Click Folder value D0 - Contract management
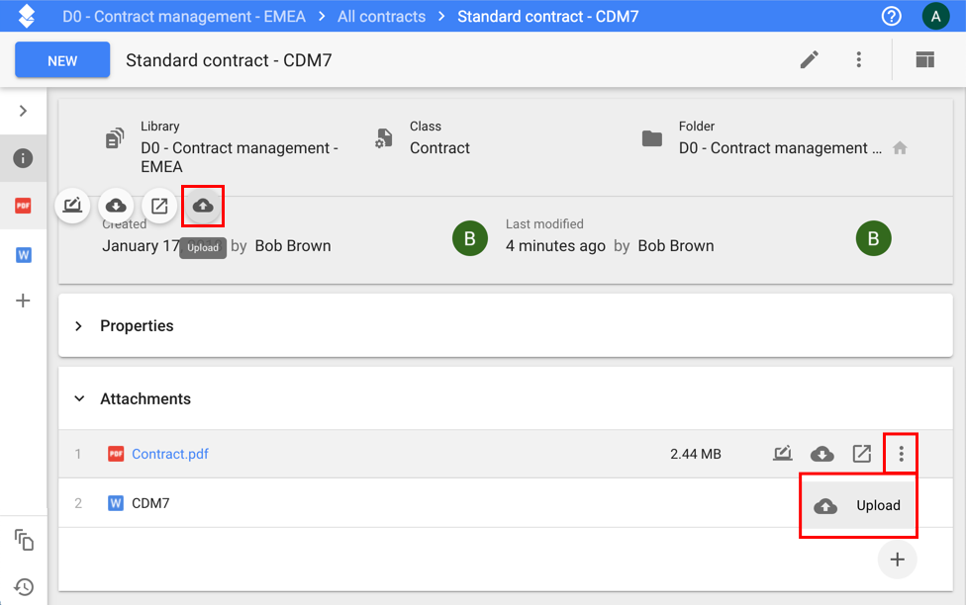 coord(780,147)
